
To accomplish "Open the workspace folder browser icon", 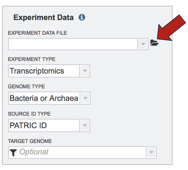I will [154, 43].
